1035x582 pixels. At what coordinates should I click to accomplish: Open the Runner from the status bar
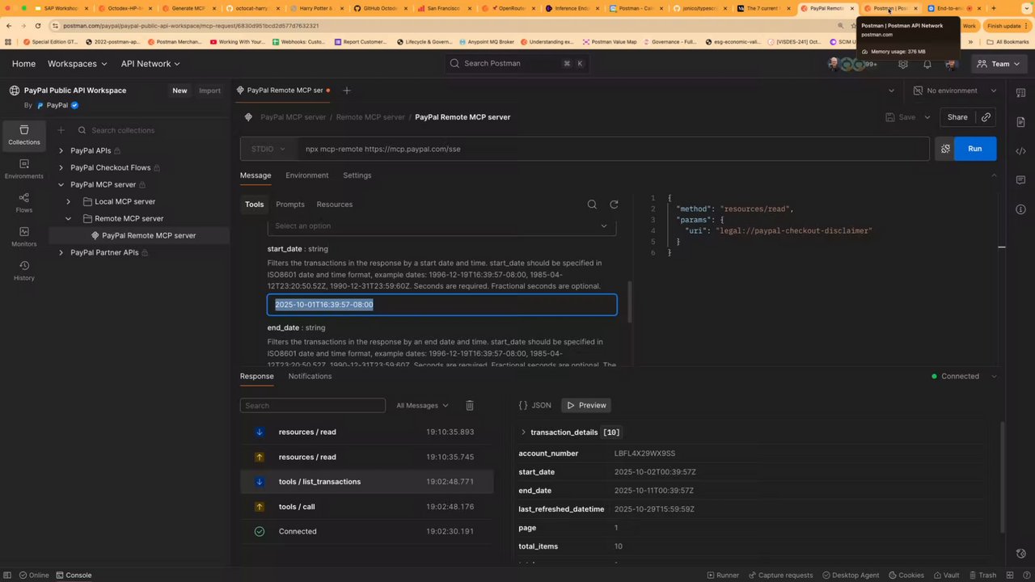click(722, 575)
